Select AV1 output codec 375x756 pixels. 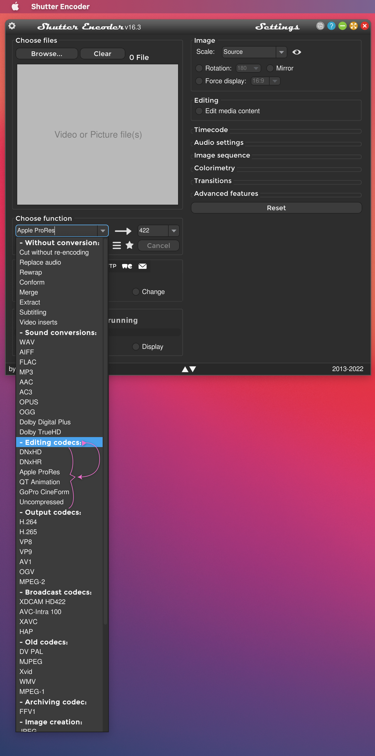point(59,562)
